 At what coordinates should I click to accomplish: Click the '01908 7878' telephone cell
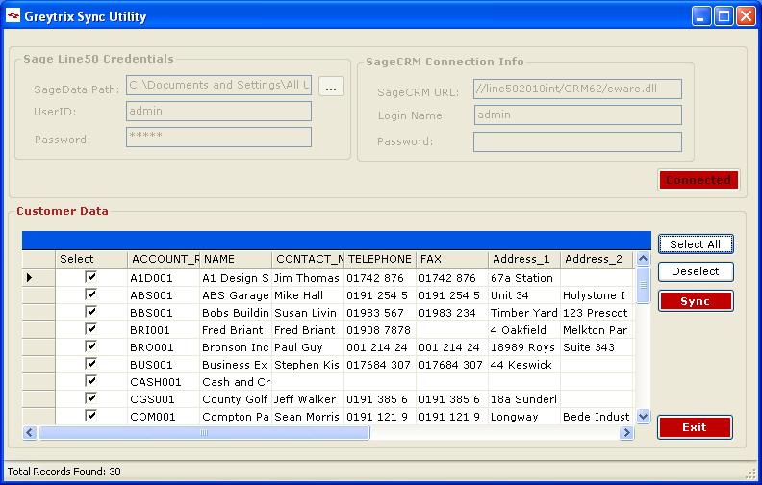pos(380,330)
